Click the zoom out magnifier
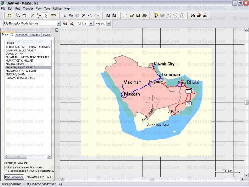This screenshot has height=187, width=249. (71, 23)
